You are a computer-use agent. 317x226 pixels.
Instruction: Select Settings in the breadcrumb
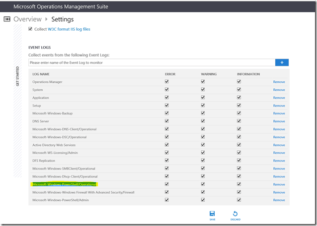tap(62, 19)
